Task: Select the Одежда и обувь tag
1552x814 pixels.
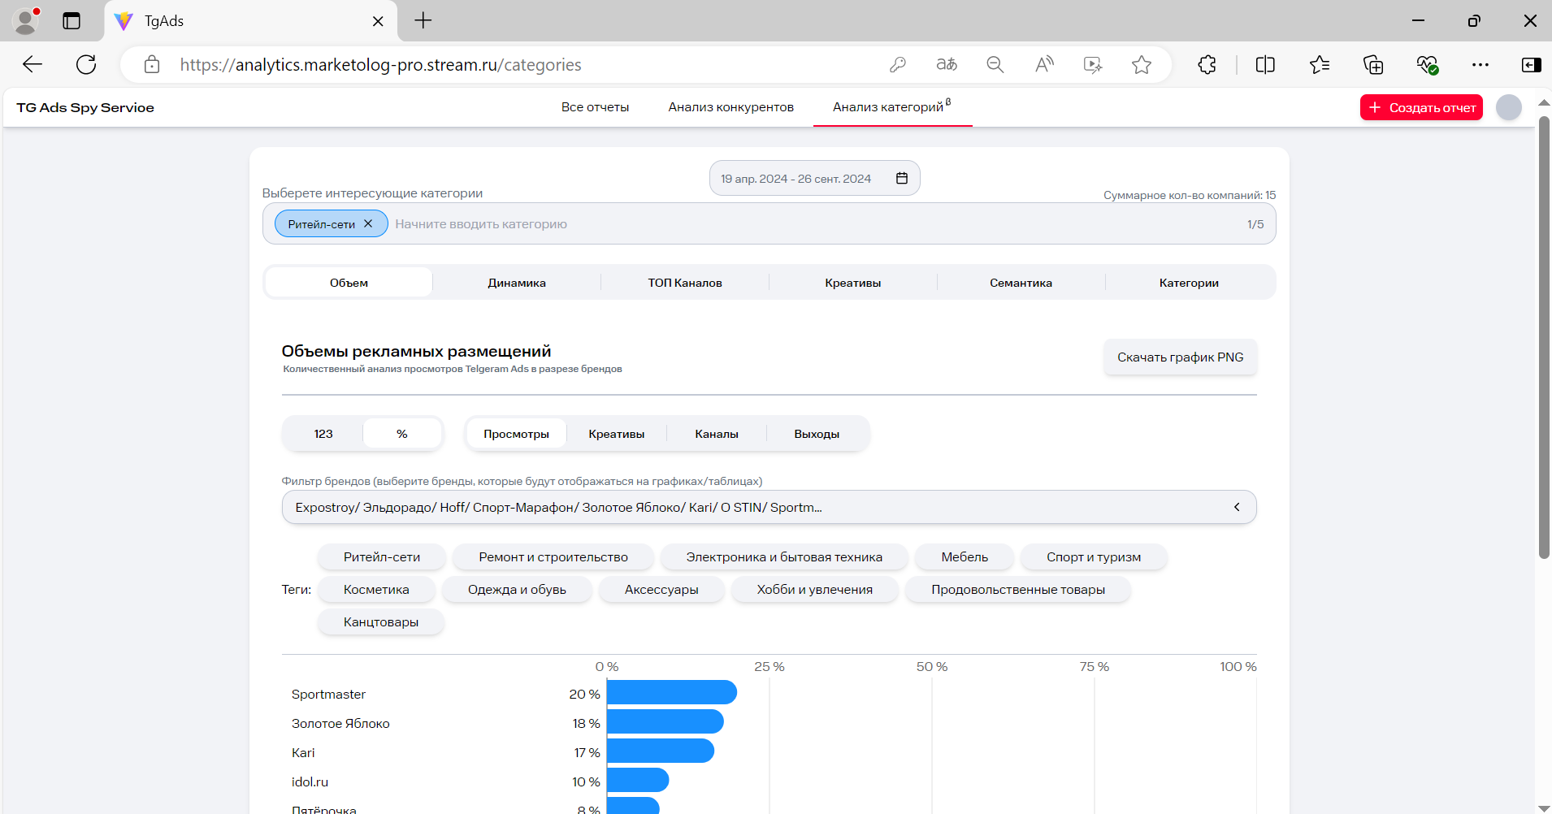Action: (517, 590)
